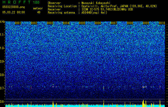Click the 'Receiving antenna' field label
Screen dimensions: 168x107
(x=61, y=13)
